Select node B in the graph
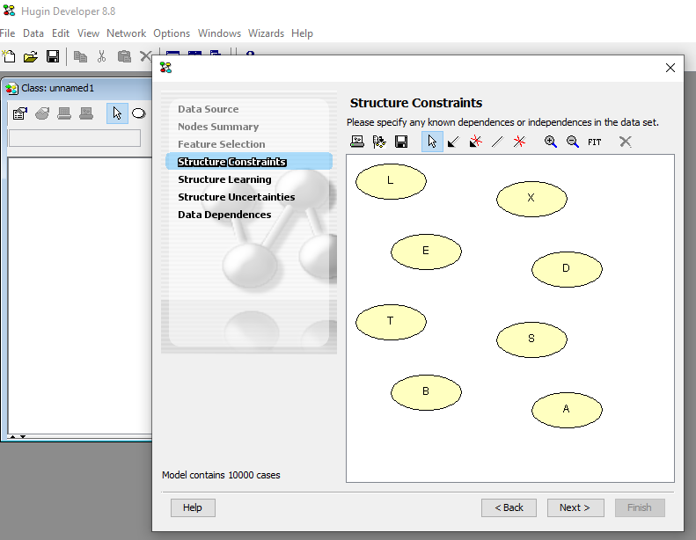 point(426,392)
